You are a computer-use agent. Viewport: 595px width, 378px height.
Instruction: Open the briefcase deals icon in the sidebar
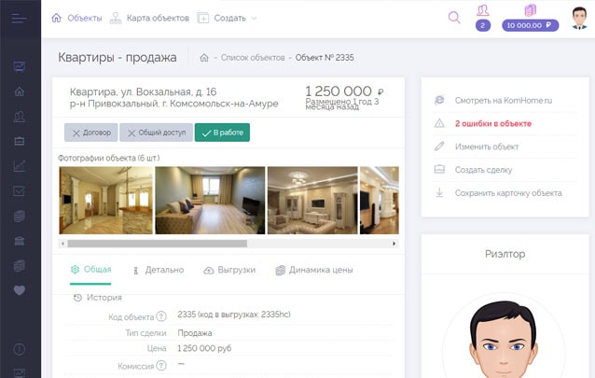click(20, 141)
